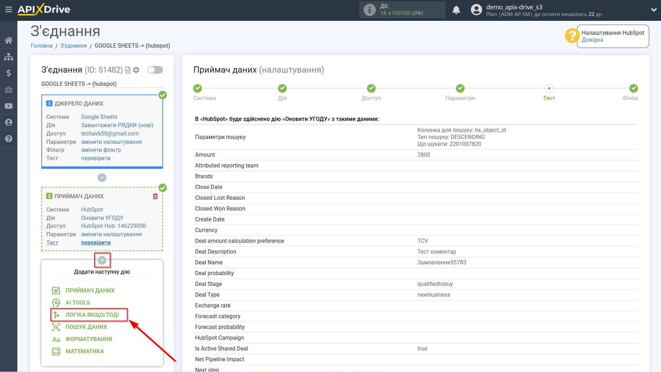Click the Deal Stage value qualifiedtobuy
The height and width of the screenshot is (372, 661).
pos(435,284)
